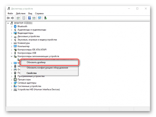Screen dimensions: 156x117
Task: Choose Свойства in the context menu
Action: (49, 73)
